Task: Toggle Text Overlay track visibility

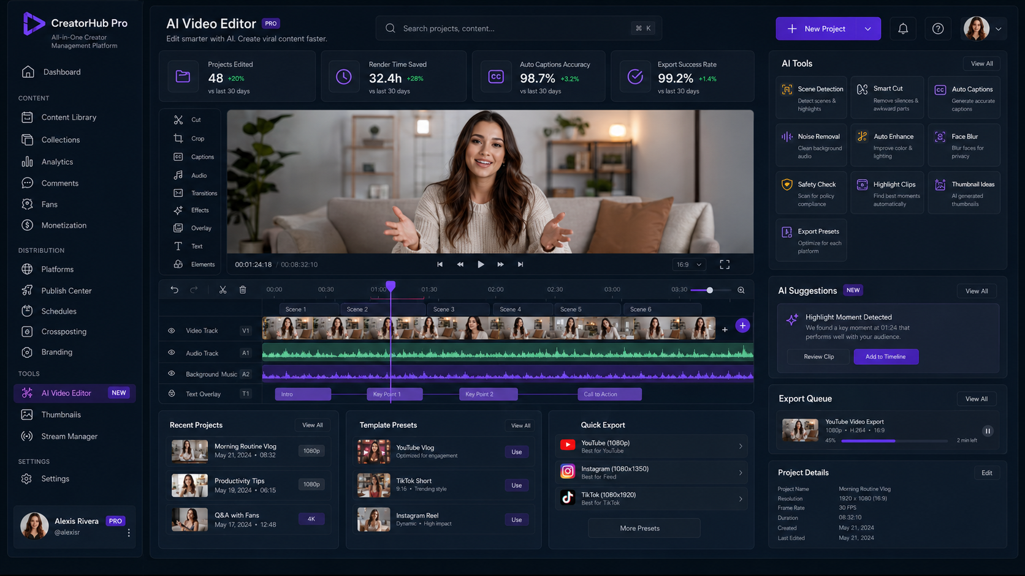Action: (172, 394)
